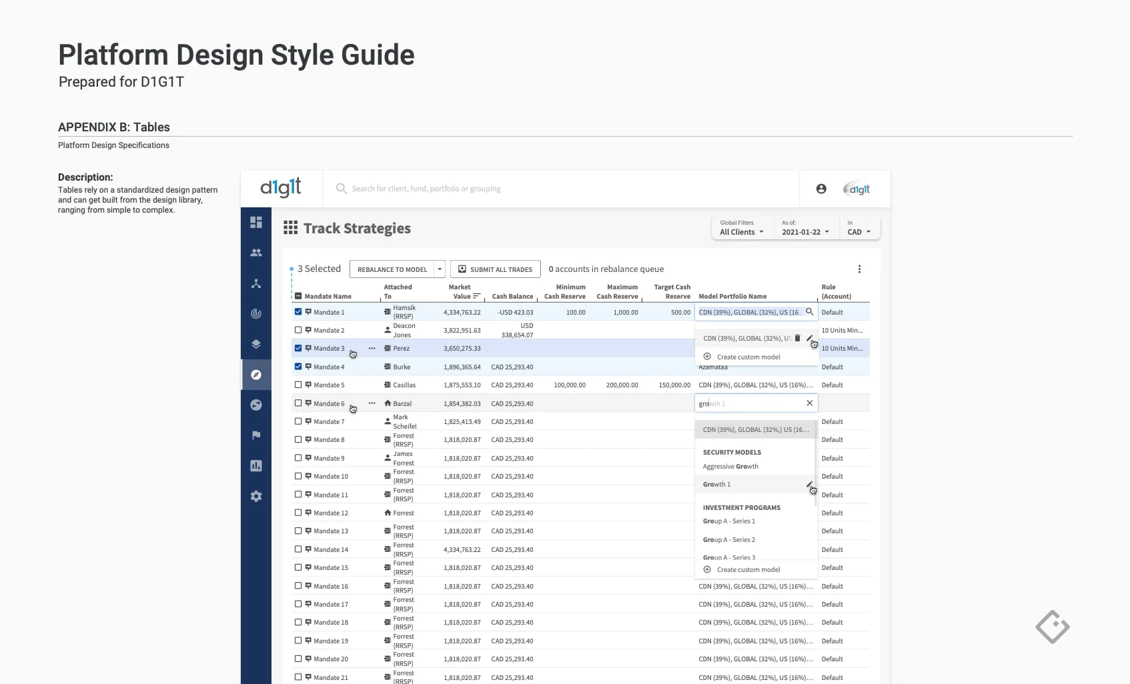
Task: Sort by the Market Value column
Action: 465,291
